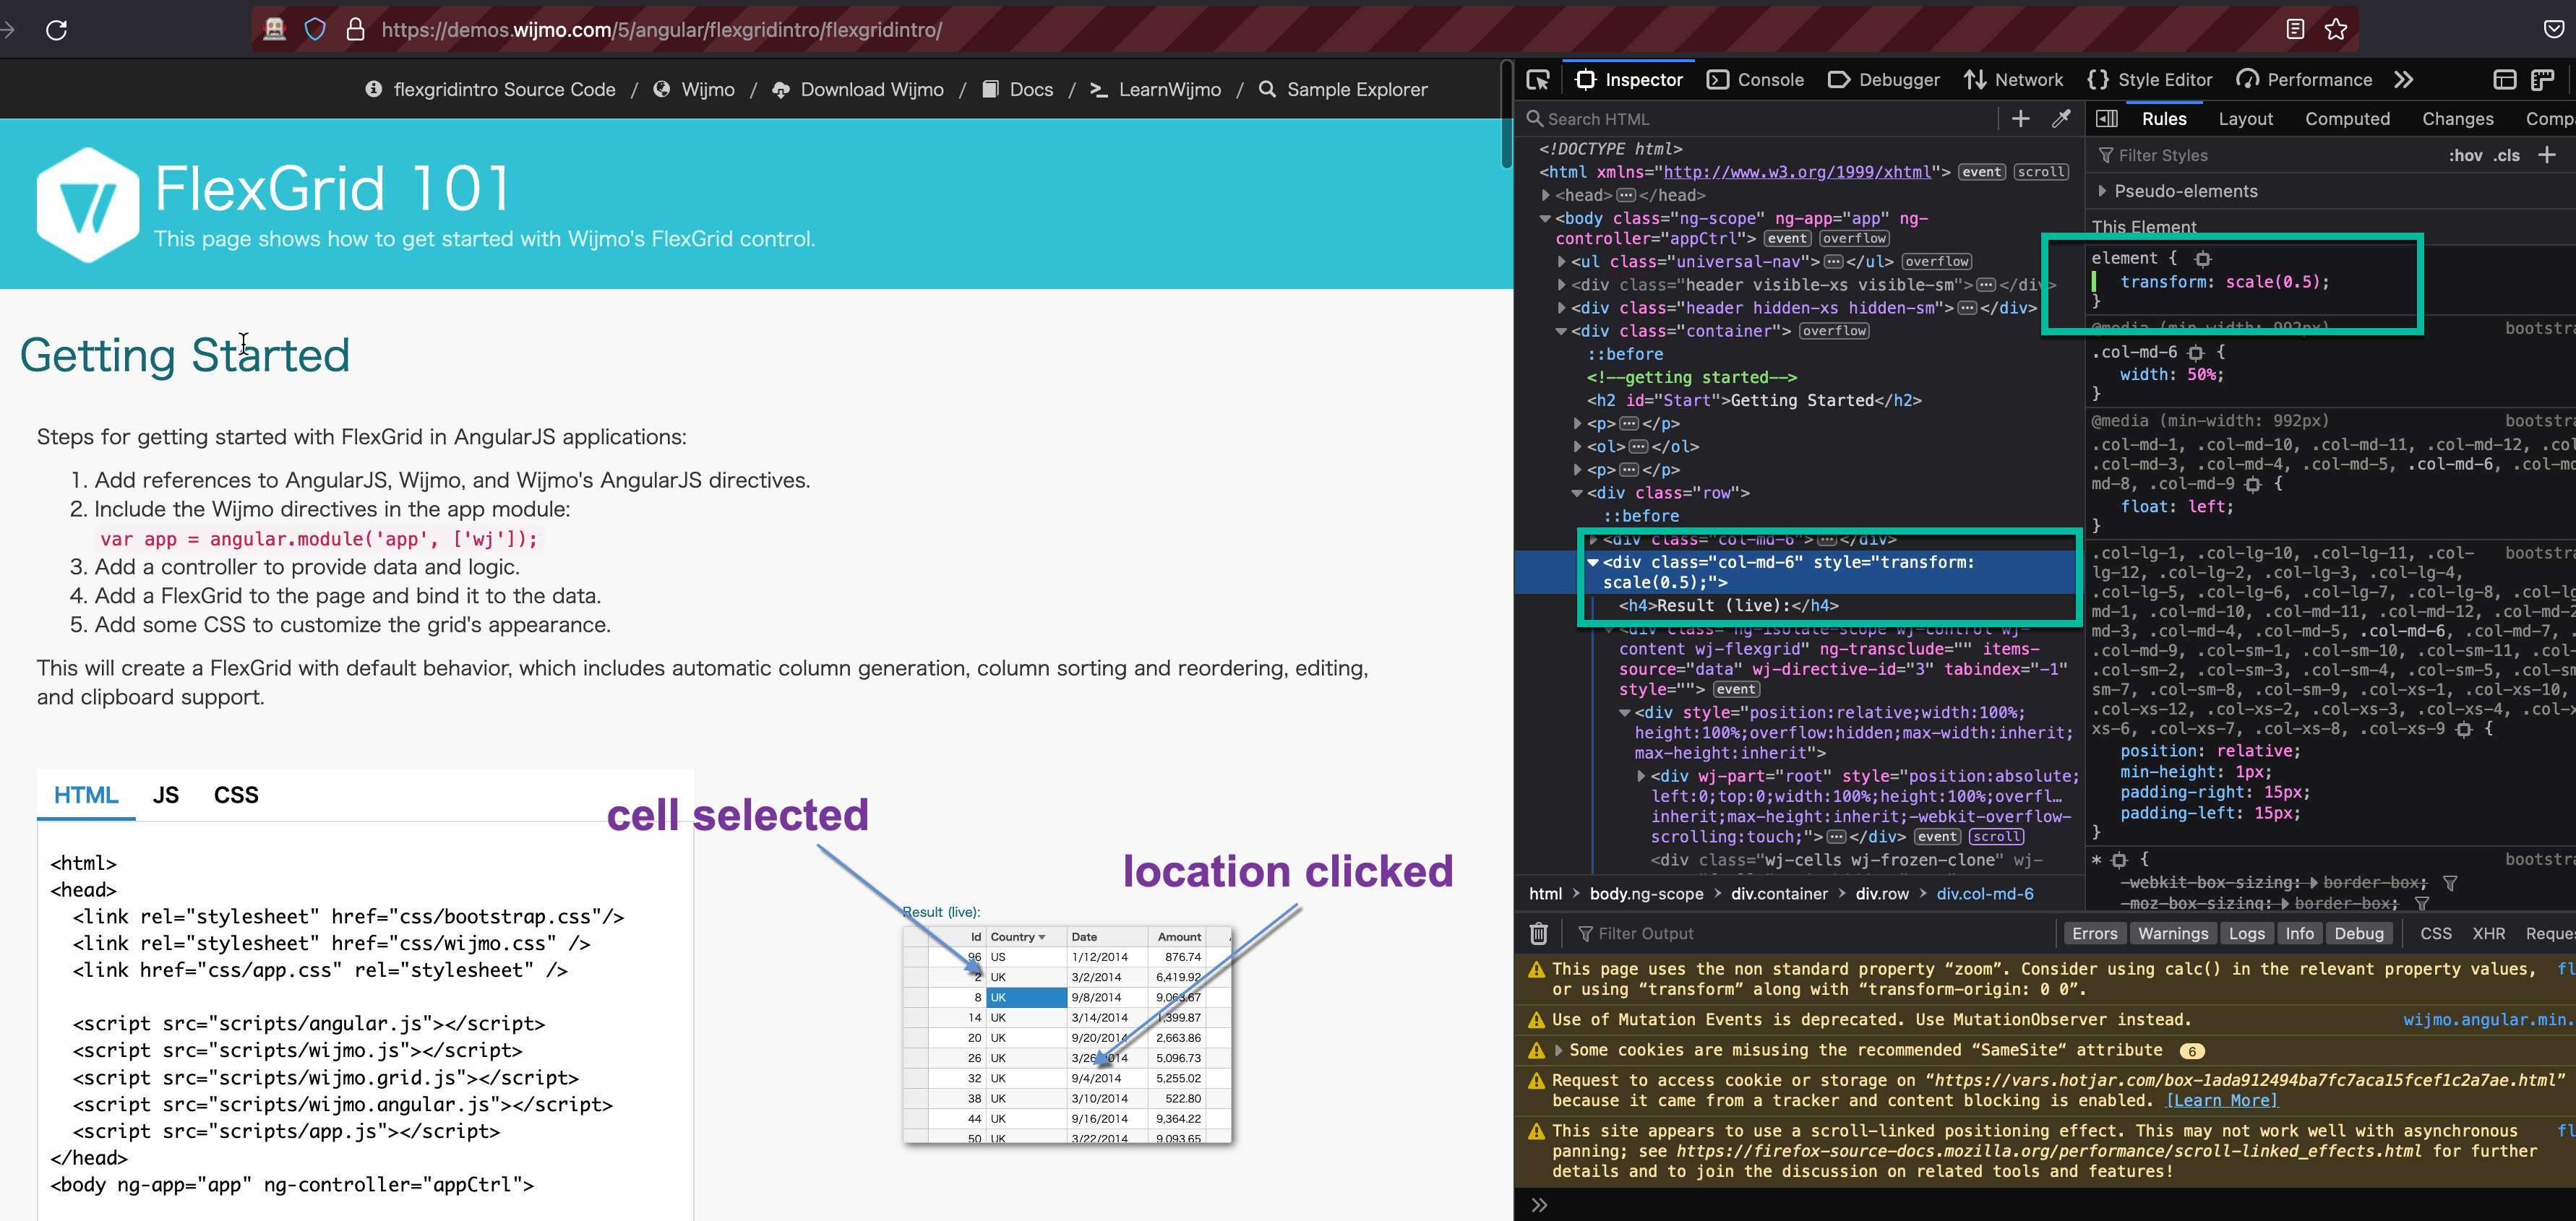The image size is (2576, 1221).
Task: Toggle the Logs console filter
Action: coord(2246,933)
